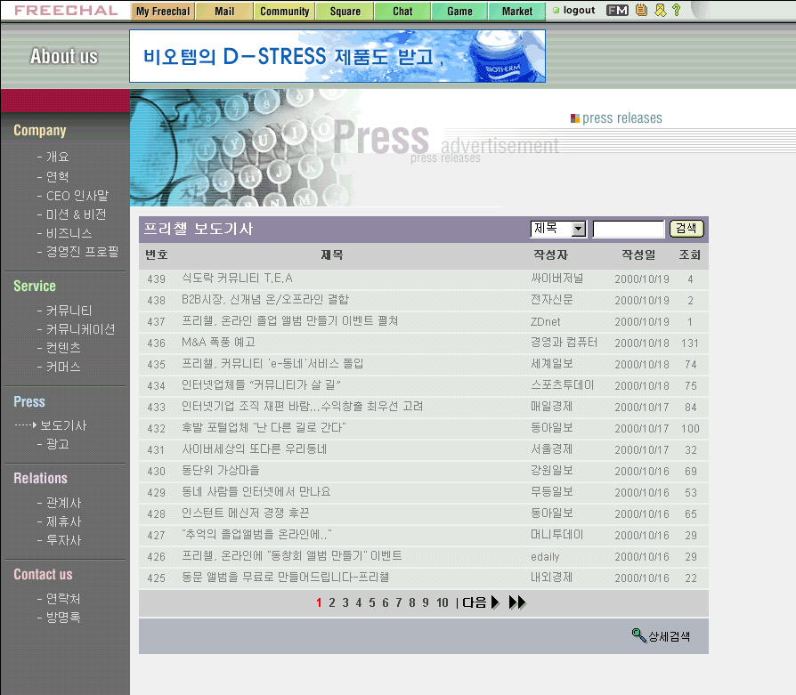Select the Game tab
Image resolution: width=796 pixels, height=695 pixels.
click(460, 12)
